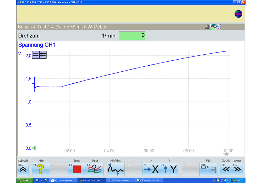Click the green Drehzahl value field

pos(132,36)
